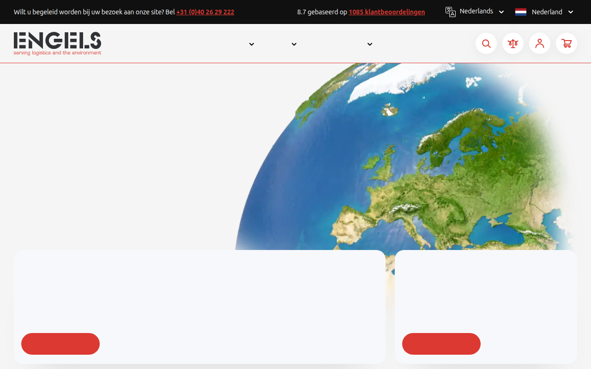Open the search magnifier icon
The image size is (591, 369).
click(x=486, y=43)
